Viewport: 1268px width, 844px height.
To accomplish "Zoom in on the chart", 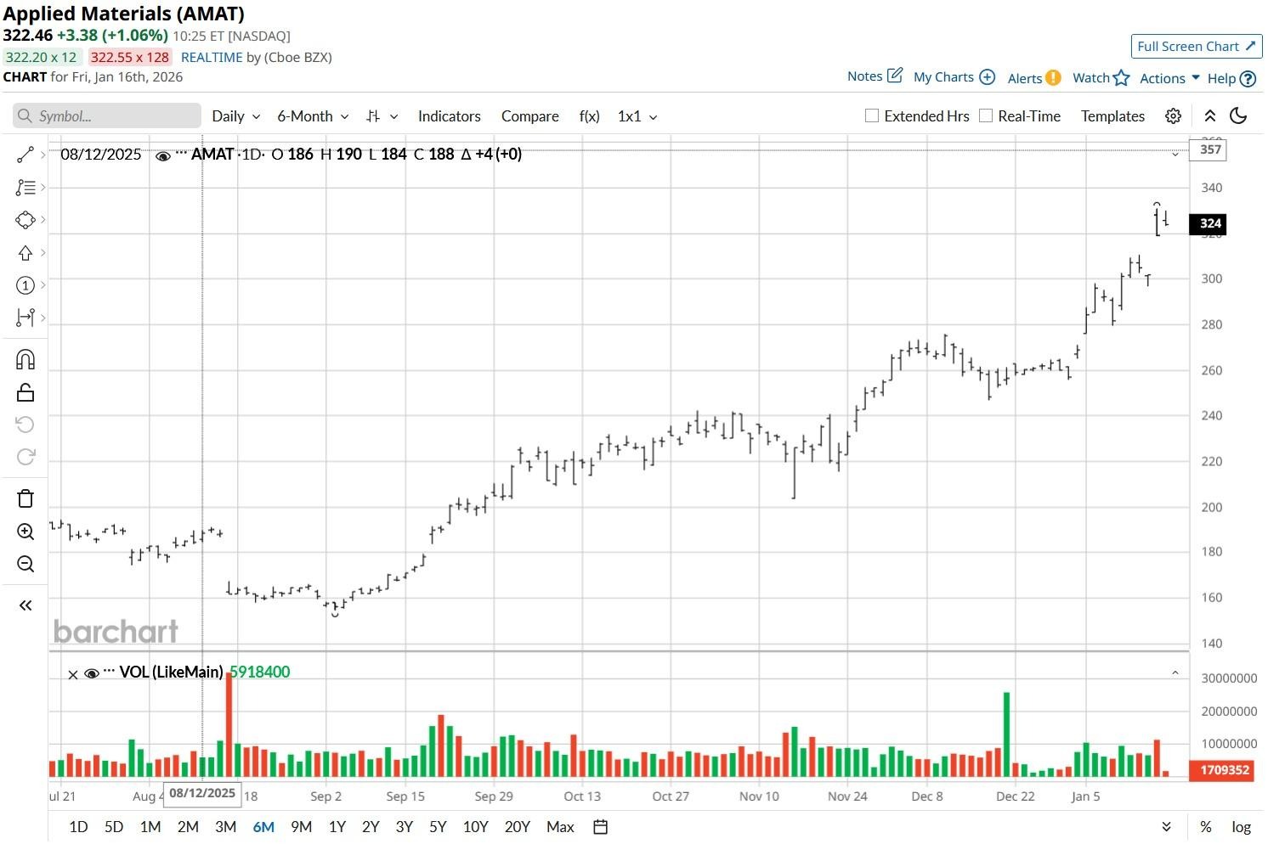I will click(25, 532).
